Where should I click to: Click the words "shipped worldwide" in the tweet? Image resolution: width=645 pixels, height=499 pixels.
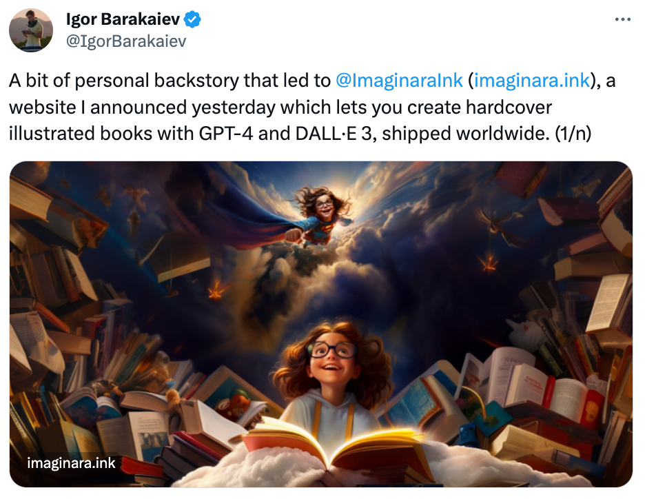click(x=466, y=133)
